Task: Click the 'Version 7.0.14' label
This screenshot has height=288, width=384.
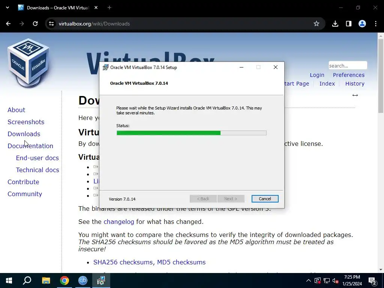Action: 122,199
